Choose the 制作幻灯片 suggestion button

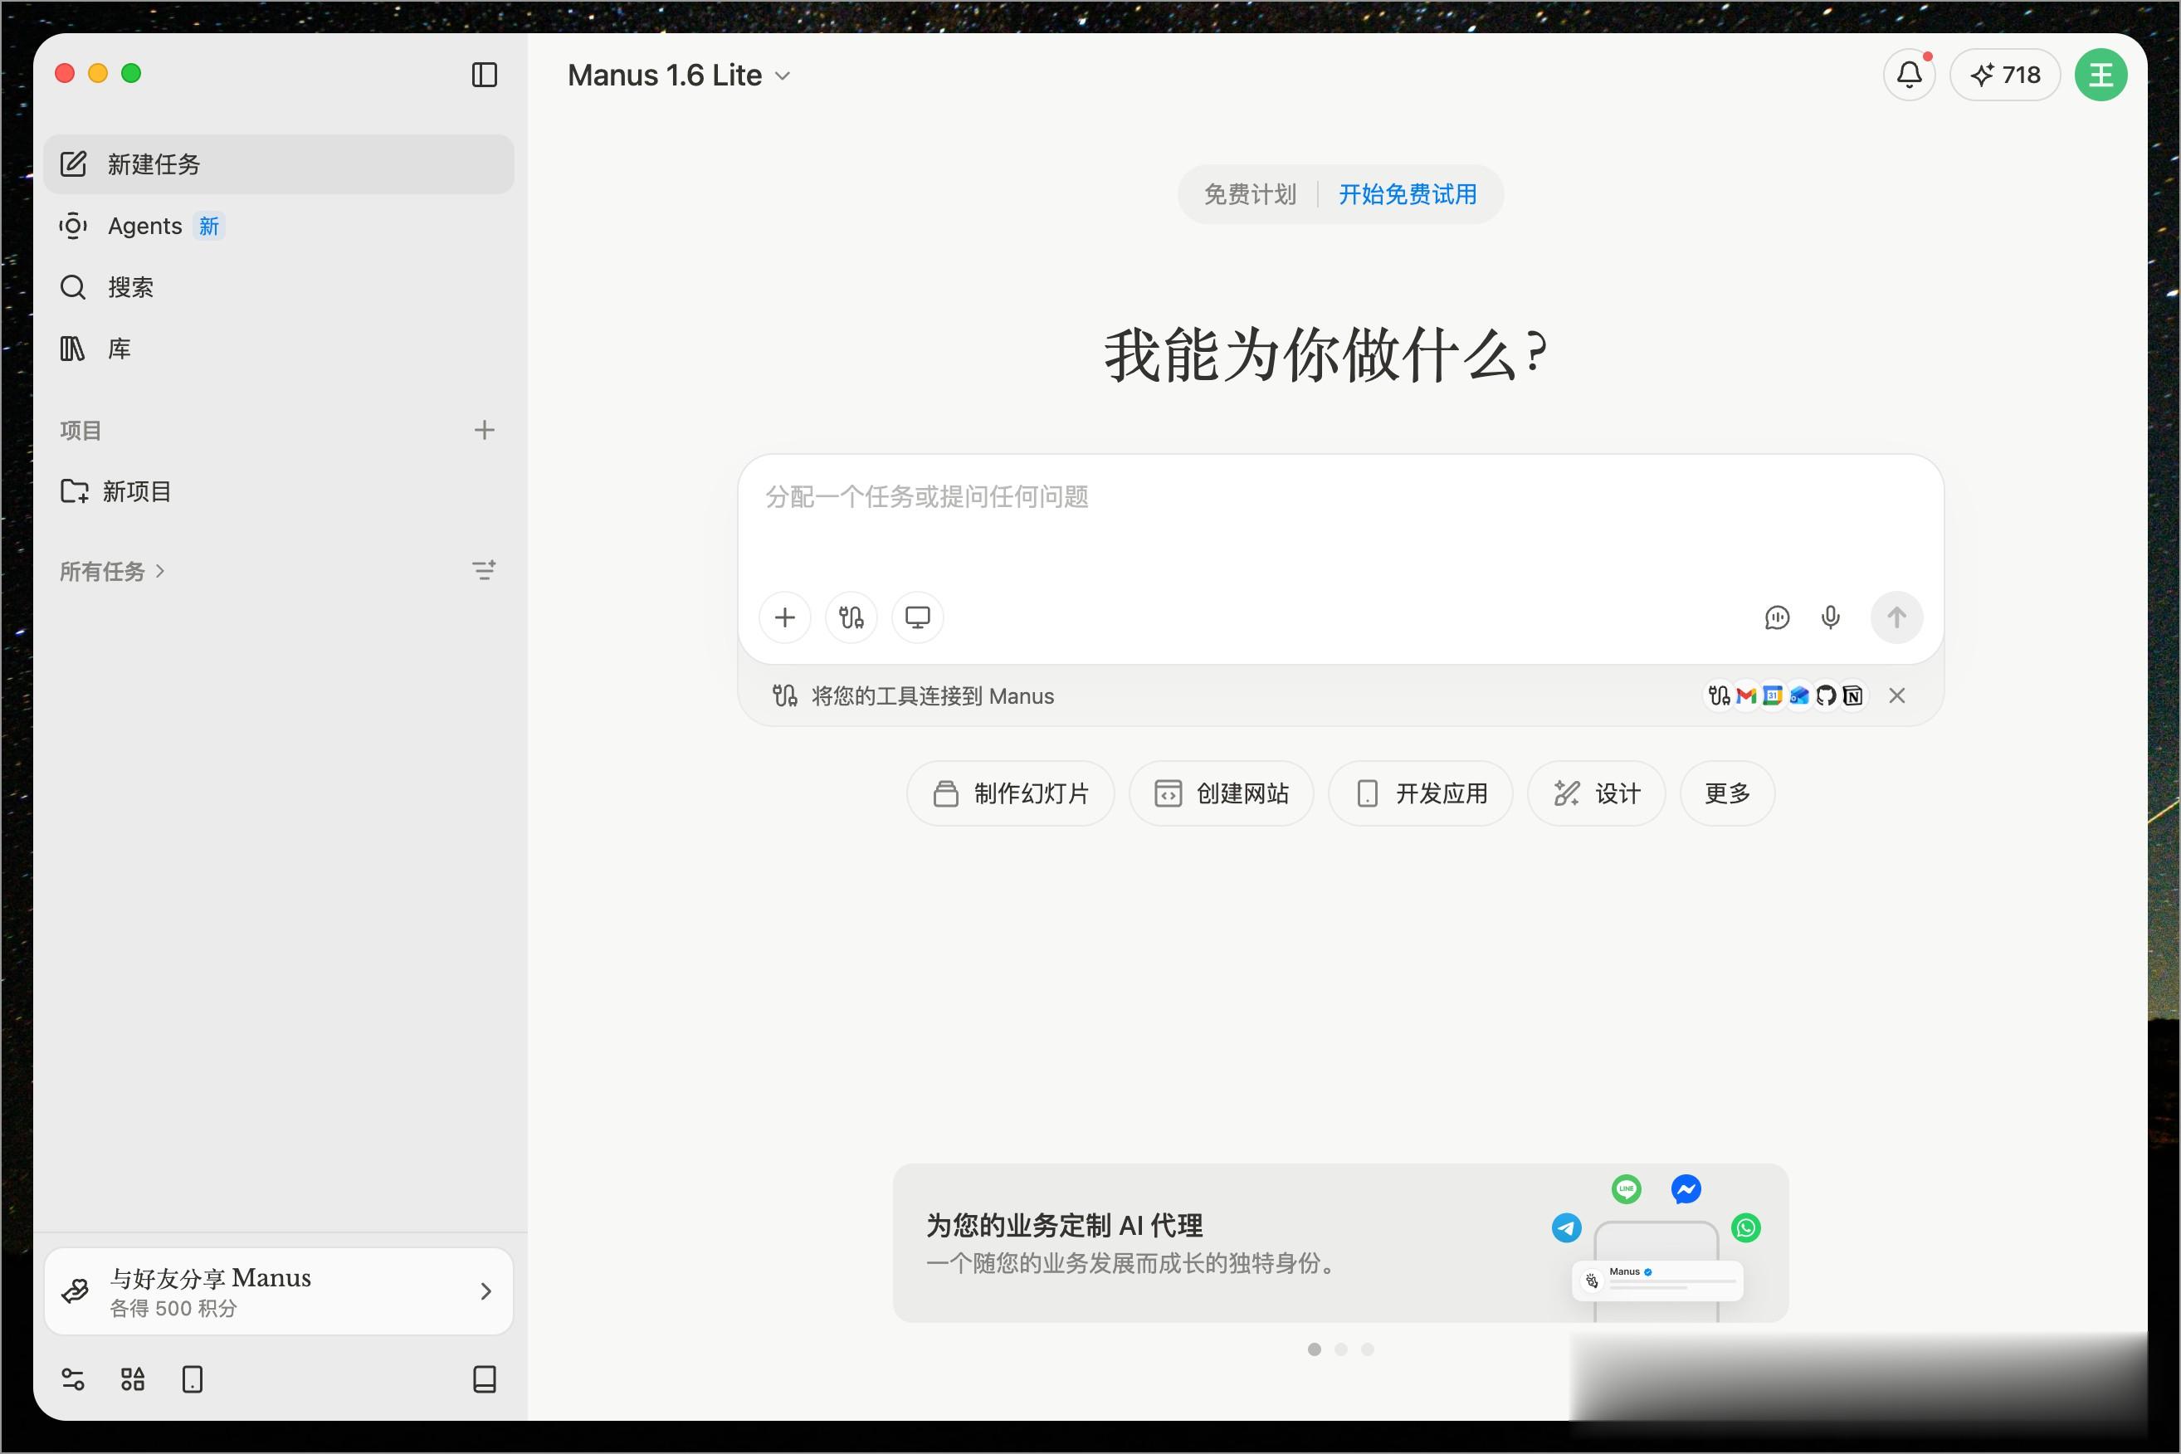tap(1010, 793)
